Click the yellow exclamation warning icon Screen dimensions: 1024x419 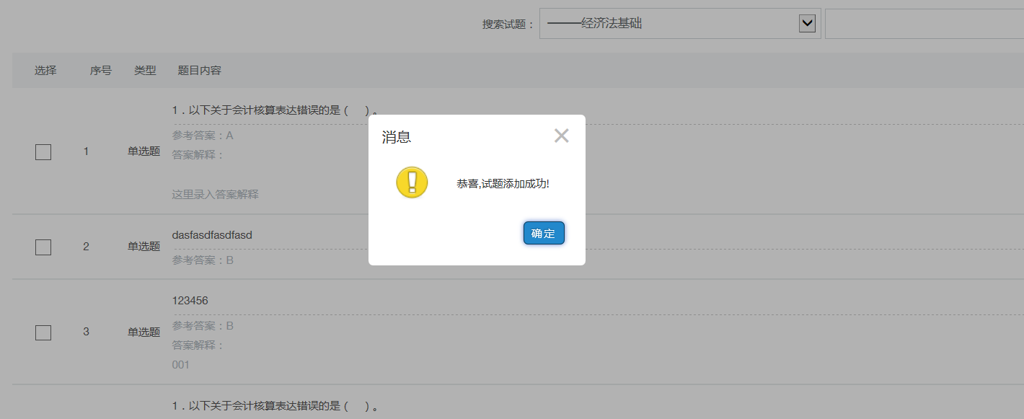412,182
